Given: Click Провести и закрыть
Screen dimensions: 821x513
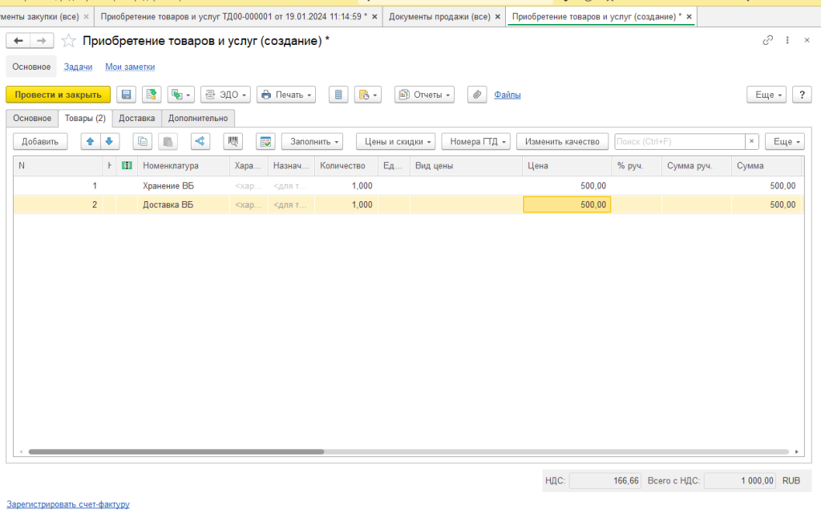Looking at the screenshot, I should (x=58, y=95).
